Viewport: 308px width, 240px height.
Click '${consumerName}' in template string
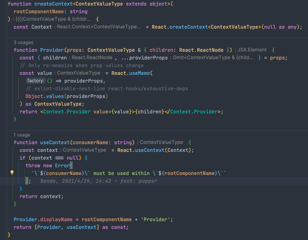[x=62, y=173]
